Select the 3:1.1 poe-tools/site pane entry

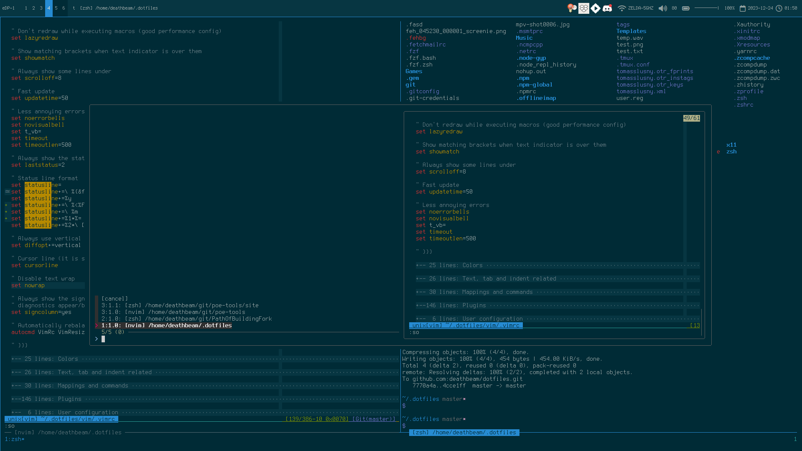[180, 305]
